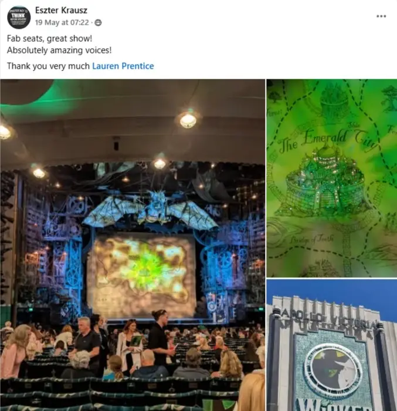
Task: Open Eszter Krausz's round profile picture
Action: tap(19, 17)
